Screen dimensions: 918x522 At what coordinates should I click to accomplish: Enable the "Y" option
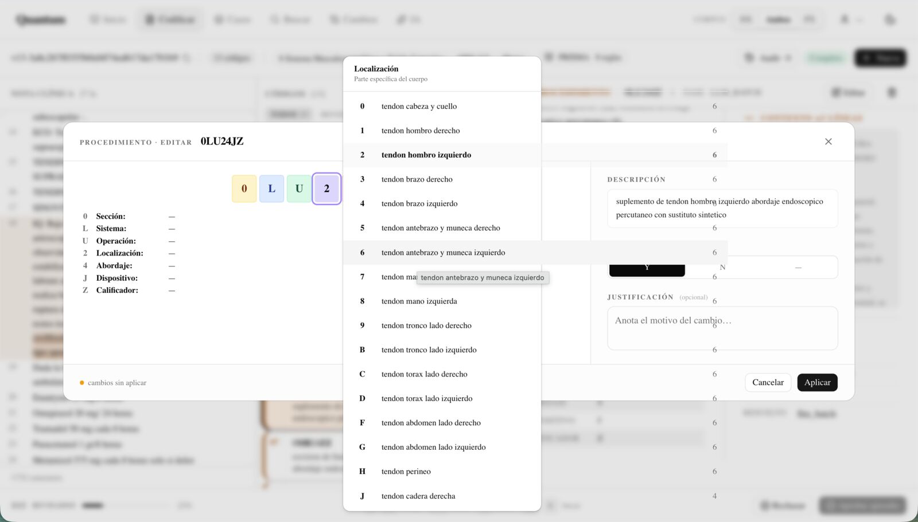pyautogui.click(x=647, y=267)
